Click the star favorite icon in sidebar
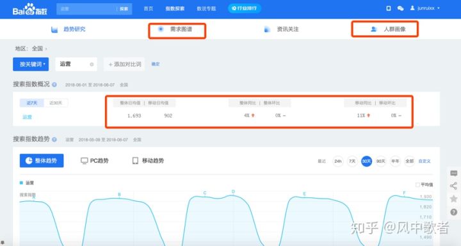Viewport: 461px width, 246px height. (x=454, y=199)
